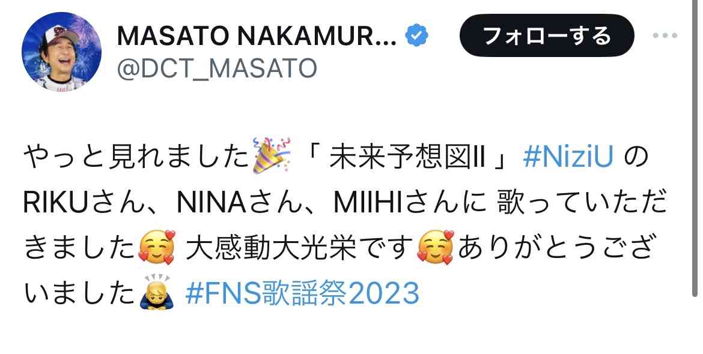Click the hearts-face emoji right after きました
Viewport: 703px width, 354px height.
pos(156,247)
